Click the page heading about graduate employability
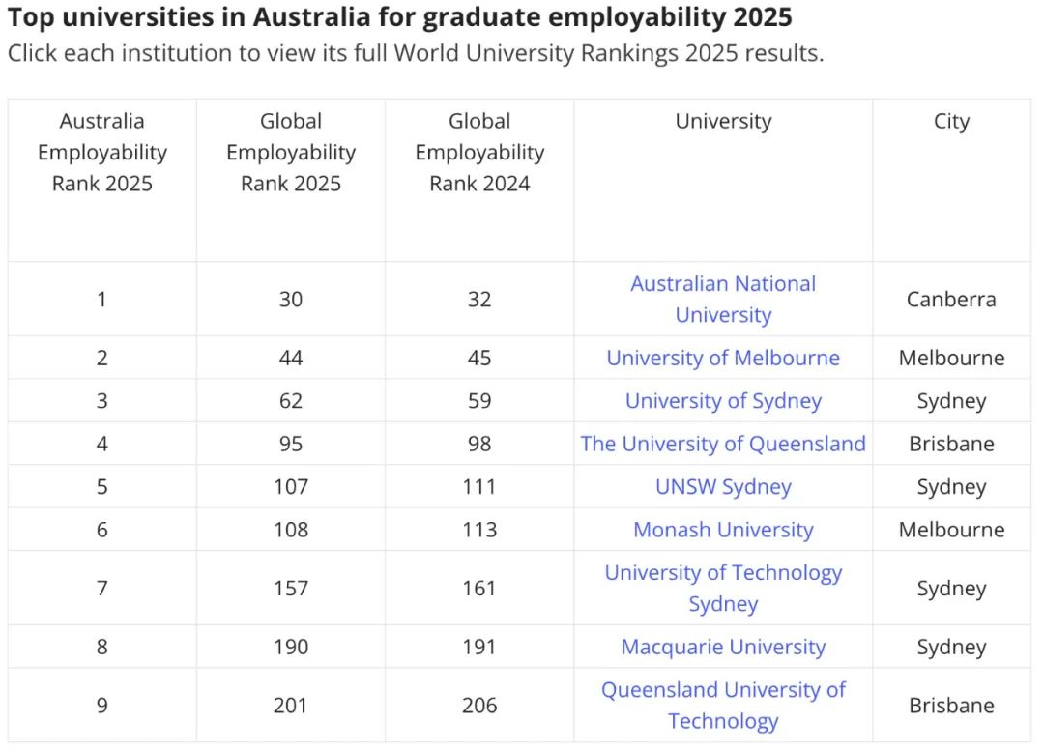Image resolution: width=1044 pixels, height=752 pixels. [399, 18]
